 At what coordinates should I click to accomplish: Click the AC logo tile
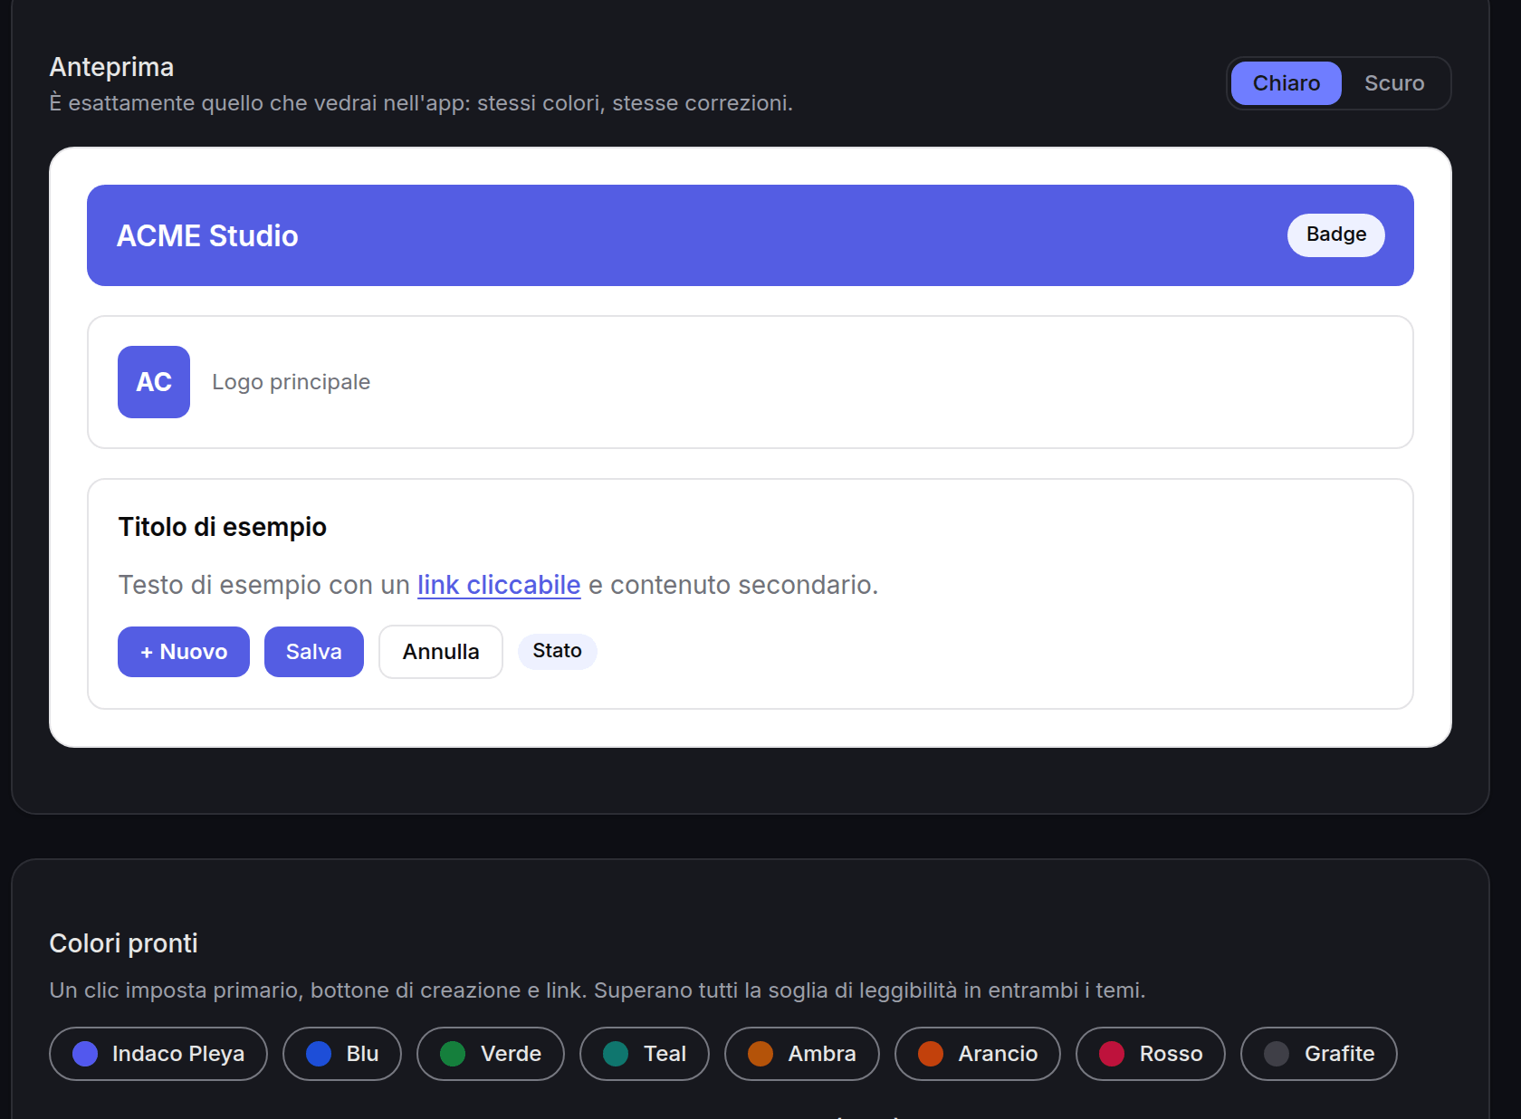pos(154,382)
